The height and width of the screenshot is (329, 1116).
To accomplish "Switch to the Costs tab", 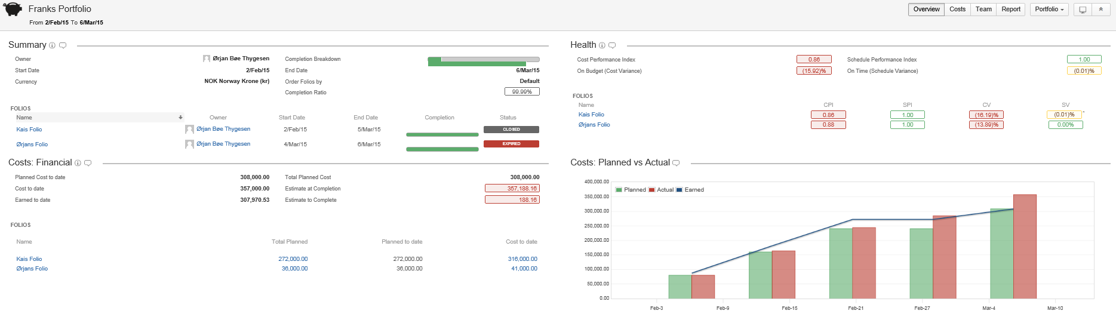I will point(957,10).
